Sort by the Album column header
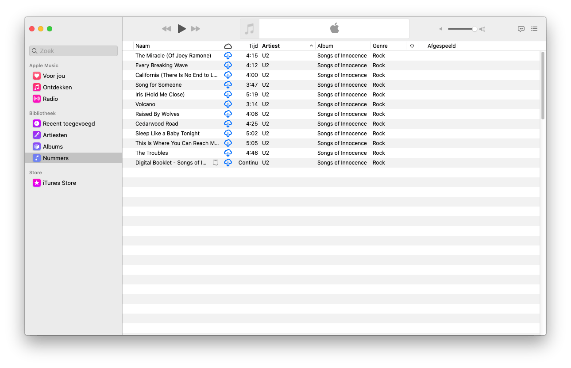 pyautogui.click(x=343, y=46)
